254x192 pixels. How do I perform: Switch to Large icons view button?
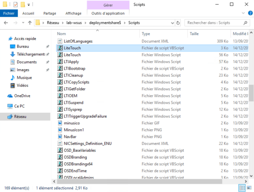point(249,188)
